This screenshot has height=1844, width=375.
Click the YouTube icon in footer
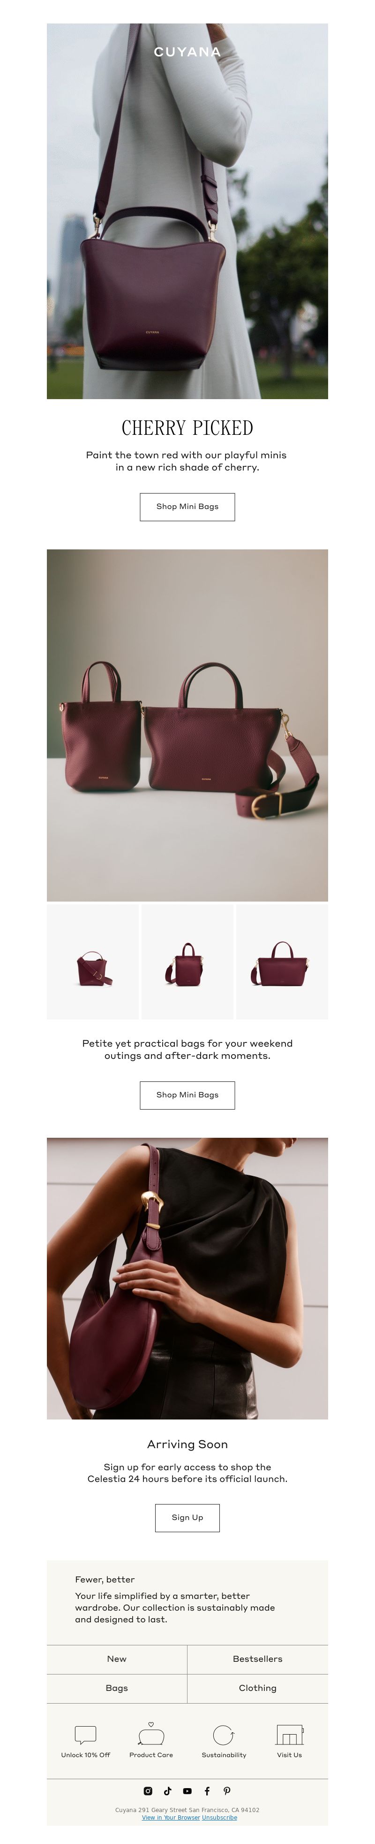tap(187, 1790)
